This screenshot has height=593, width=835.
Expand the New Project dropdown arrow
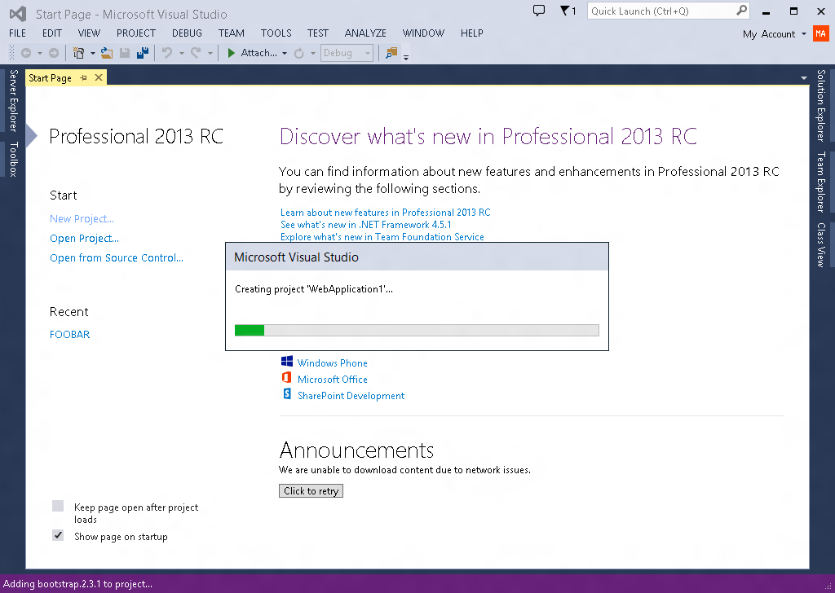coord(93,53)
